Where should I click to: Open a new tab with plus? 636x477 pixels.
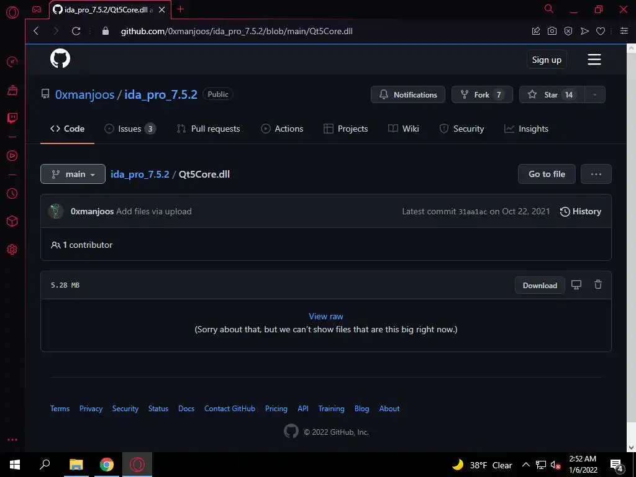[x=181, y=9]
